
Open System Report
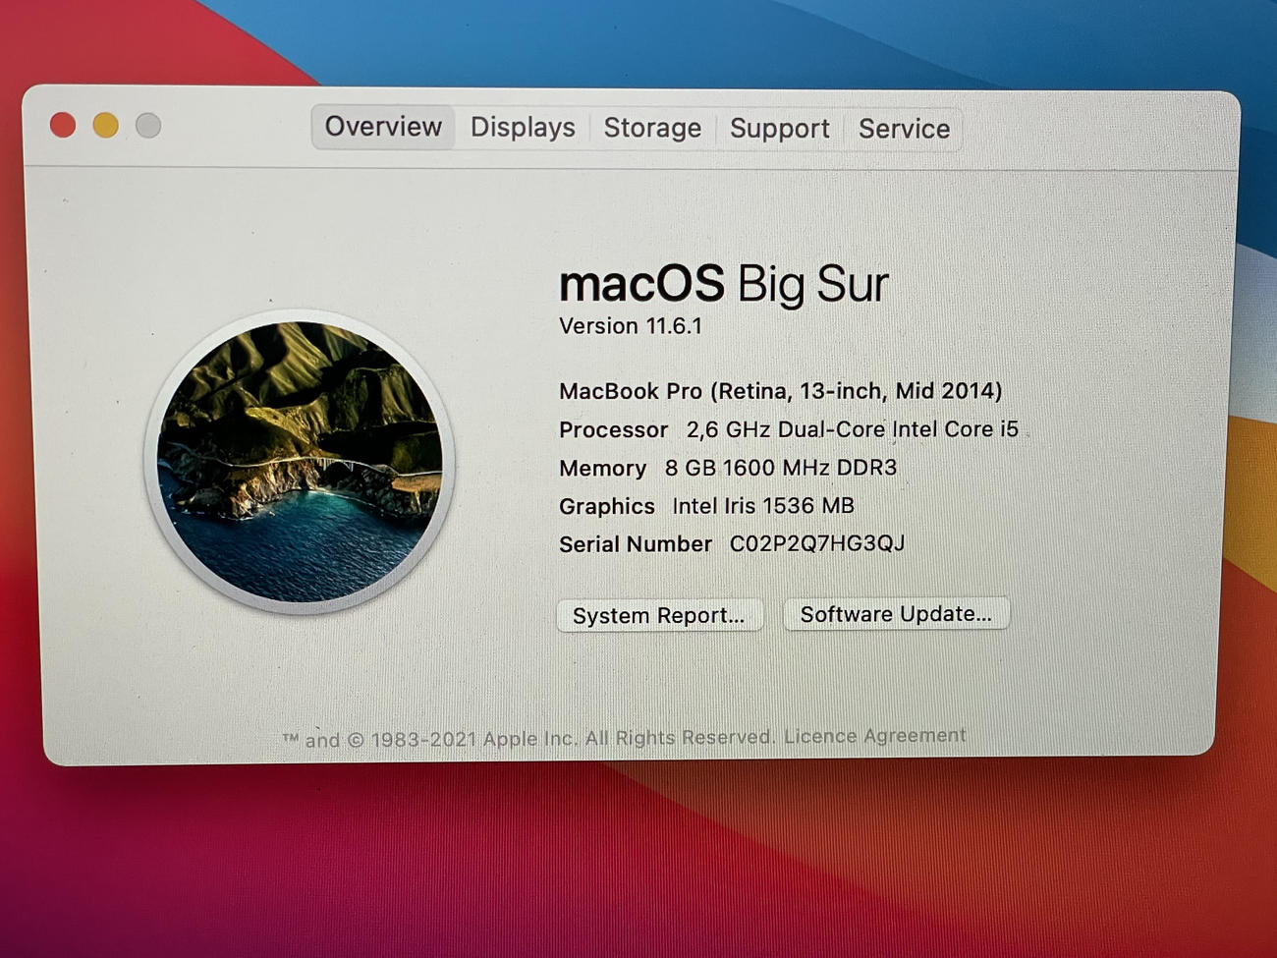coord(658,616)
